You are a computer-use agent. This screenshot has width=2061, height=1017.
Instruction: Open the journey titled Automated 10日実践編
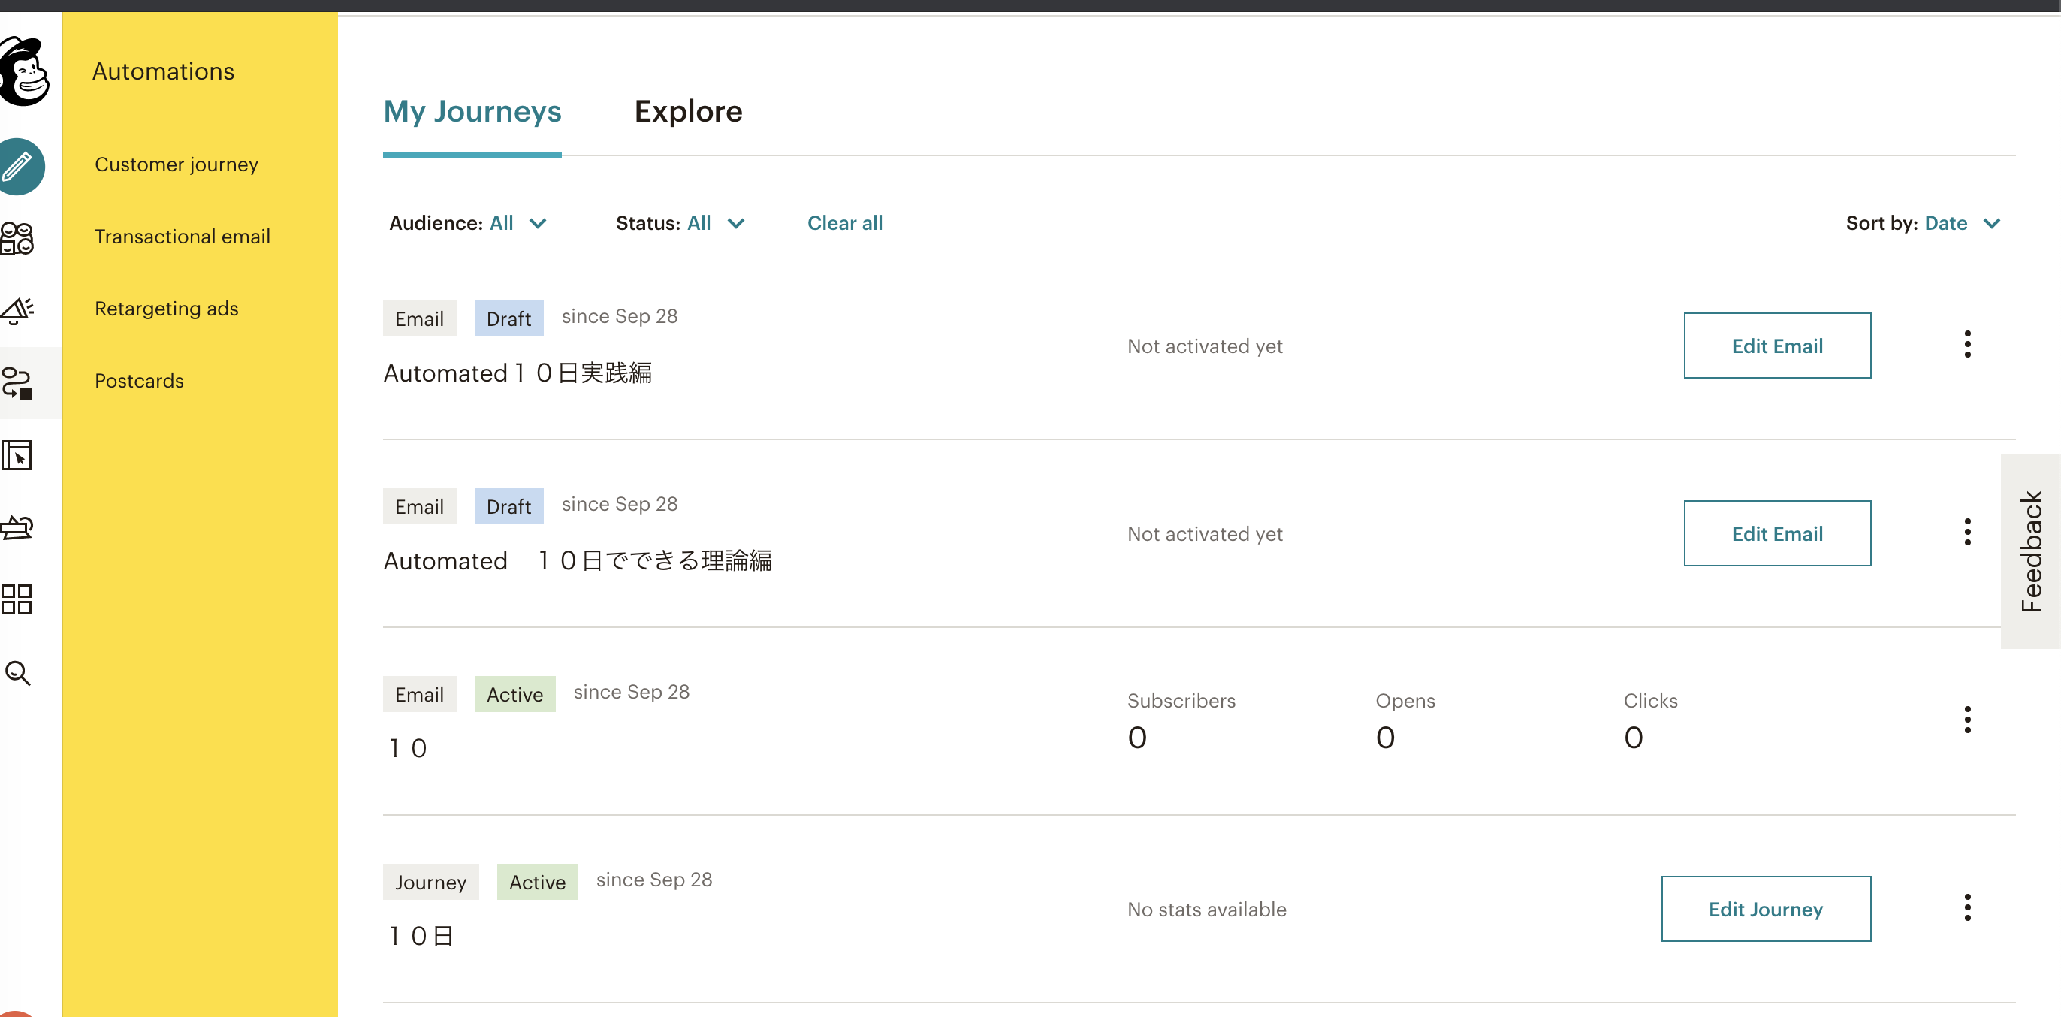518,373
